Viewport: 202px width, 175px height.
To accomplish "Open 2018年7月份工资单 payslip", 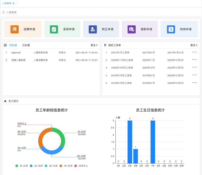I will (x=121, y=83).
